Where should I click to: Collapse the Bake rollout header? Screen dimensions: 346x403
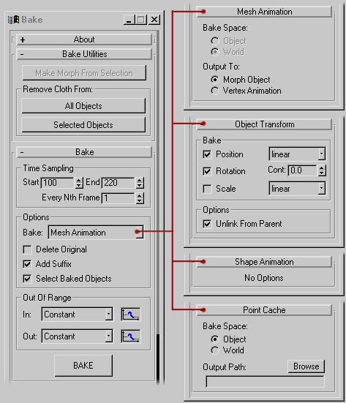click(x=84, y=152)
